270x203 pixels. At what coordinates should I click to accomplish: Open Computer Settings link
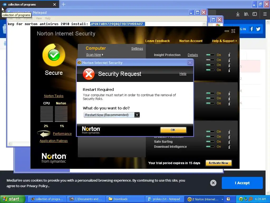(137, 49)
